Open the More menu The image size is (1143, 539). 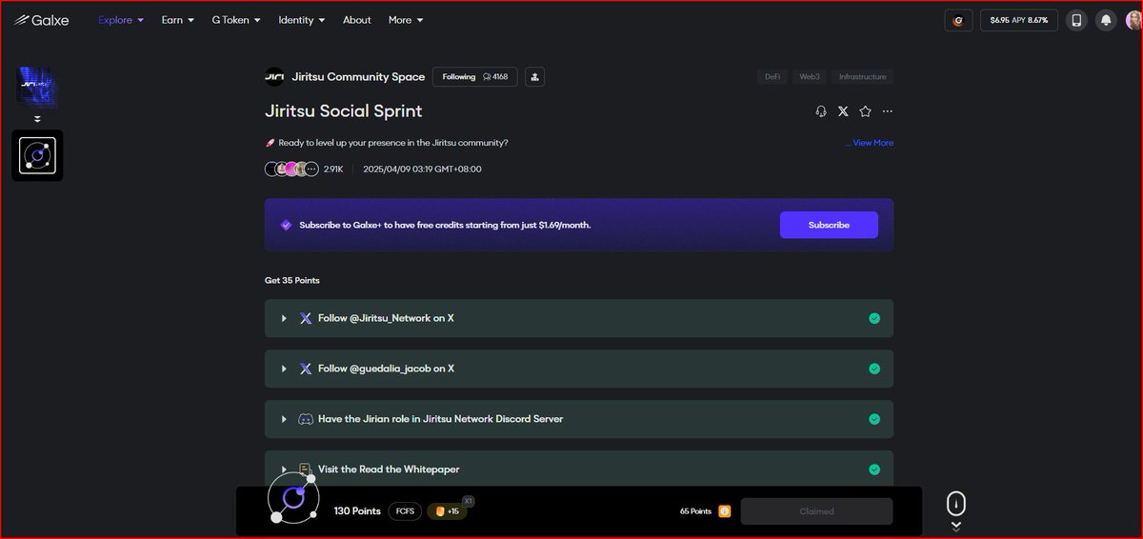(x=406, y=20)
